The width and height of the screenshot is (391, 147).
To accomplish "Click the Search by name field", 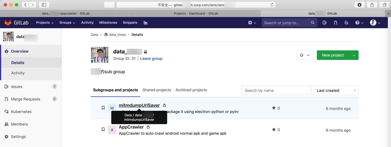I will pos(276,90).
